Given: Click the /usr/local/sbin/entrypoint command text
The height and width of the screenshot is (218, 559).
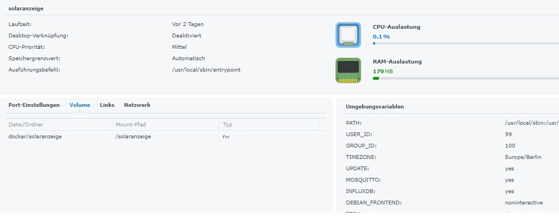Looking at the screenshot, I should click(206, 69).
